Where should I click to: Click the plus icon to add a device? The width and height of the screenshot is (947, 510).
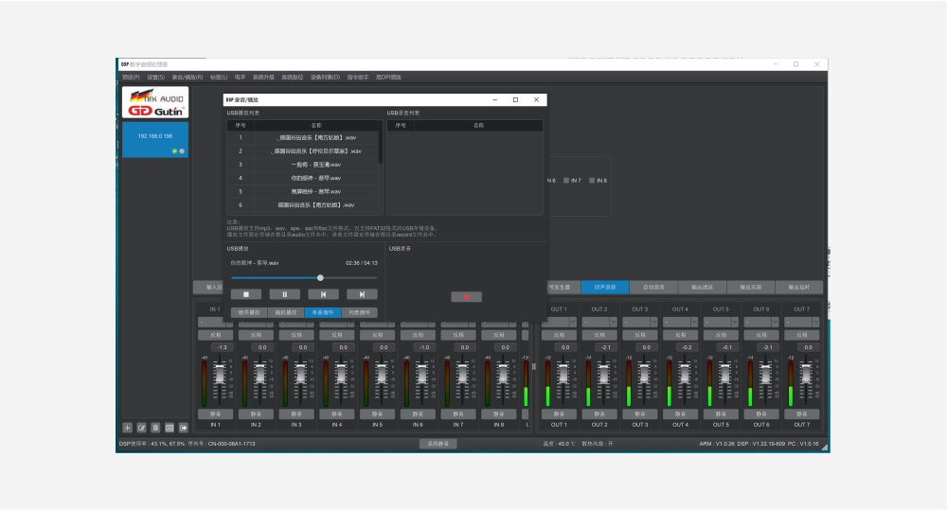(x=128, y=428)
